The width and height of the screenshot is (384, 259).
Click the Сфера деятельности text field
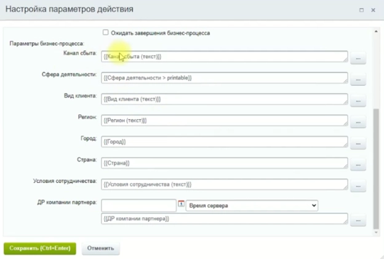click(225, 78)
